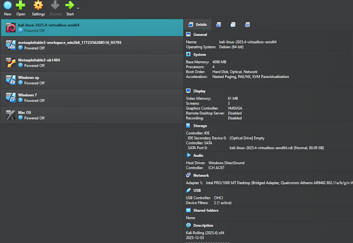Image resolution: width=353 pixels, height=243 pixels.
Task: Click the Hard Disk, Optical, Network boot order
Action: tap(235, 72)
